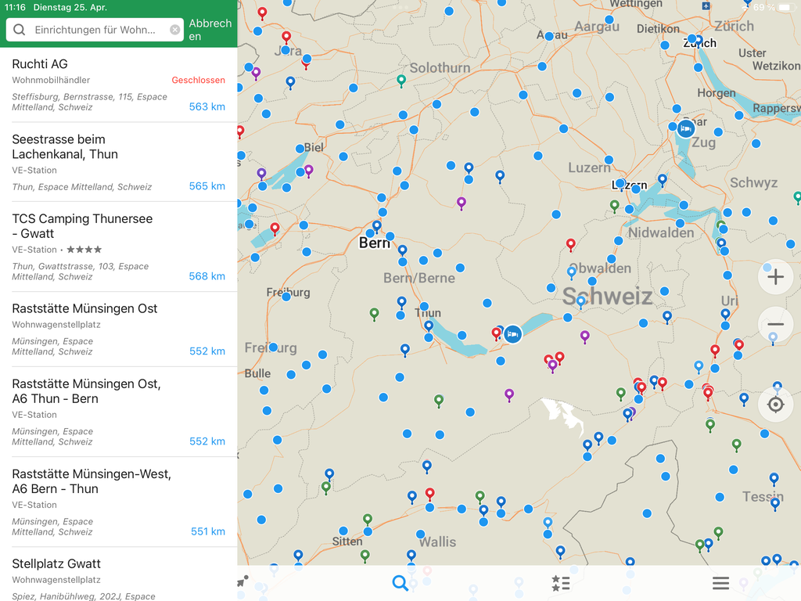This screenshot has width=801, height=601.
Task: Cancel search with Abbrechen button
Action: point(210,30)
